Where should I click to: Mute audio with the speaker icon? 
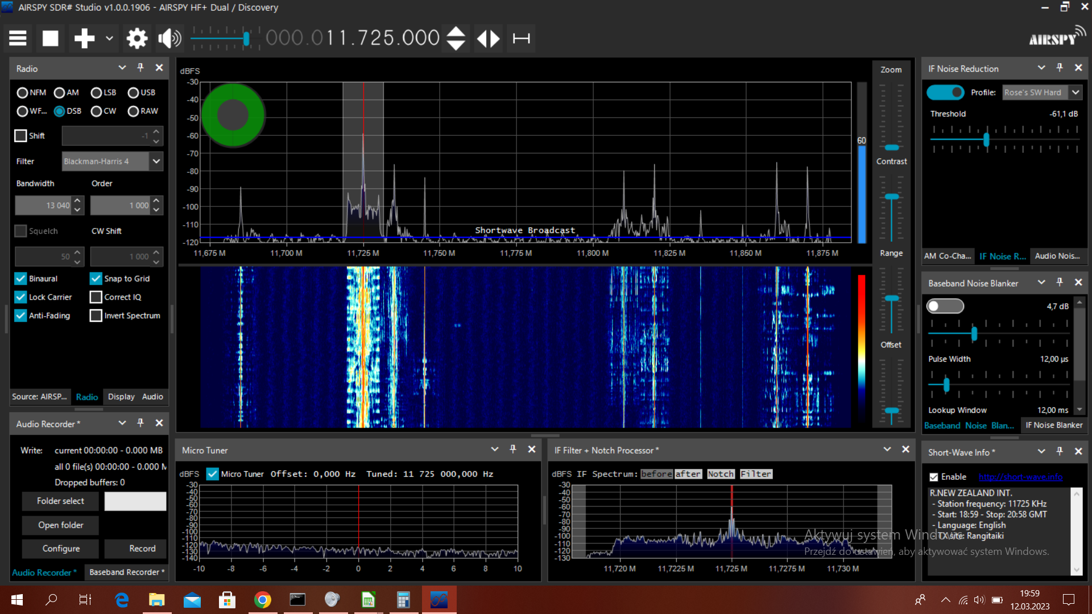click(169, 39)
